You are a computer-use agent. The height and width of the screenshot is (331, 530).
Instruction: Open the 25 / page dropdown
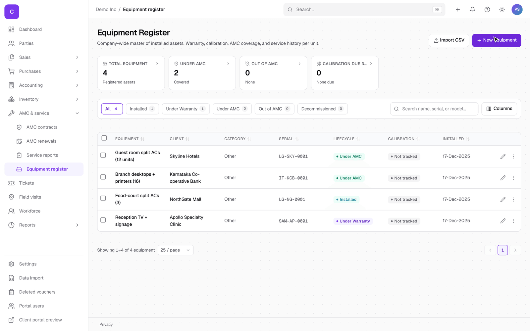click(176, 250)
